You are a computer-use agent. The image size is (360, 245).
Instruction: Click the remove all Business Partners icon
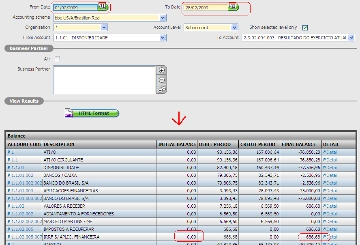pyautogui.click(x=161, y=90)
